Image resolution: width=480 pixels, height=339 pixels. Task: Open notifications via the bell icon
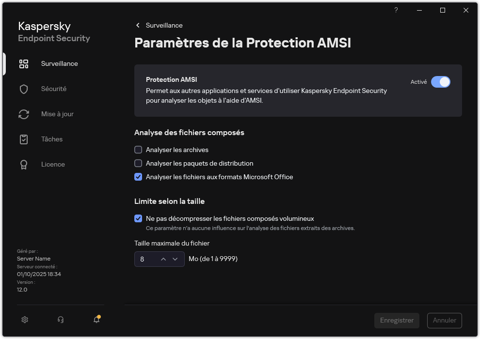click(x=96, y=320)
